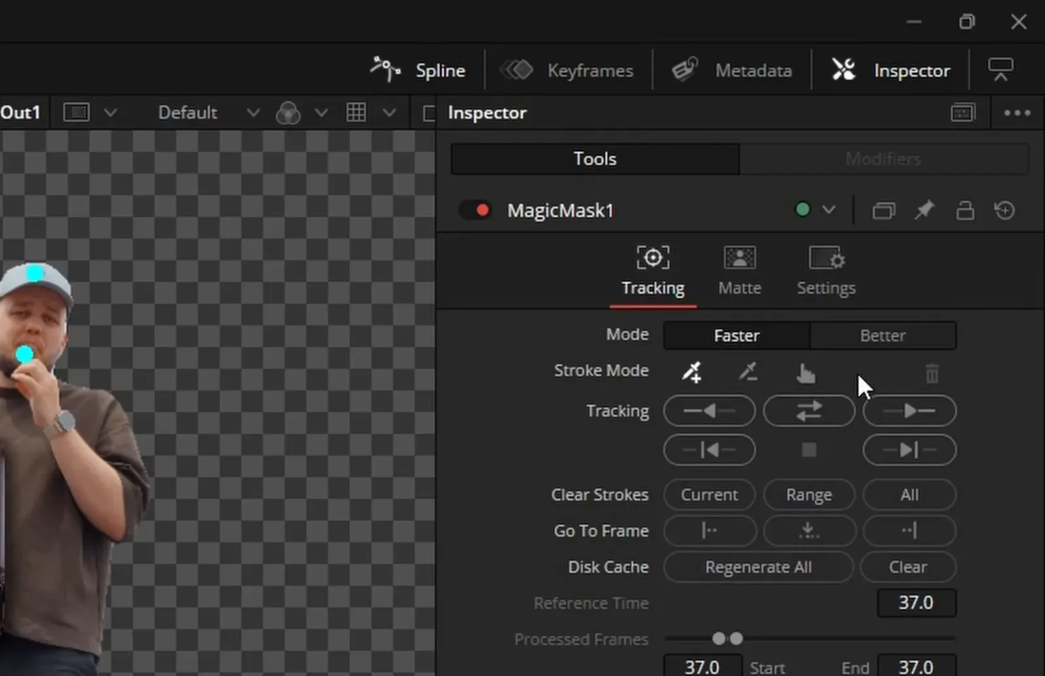Set Mode to Faster
The image size is (1045, 676).
pos(737,336)
